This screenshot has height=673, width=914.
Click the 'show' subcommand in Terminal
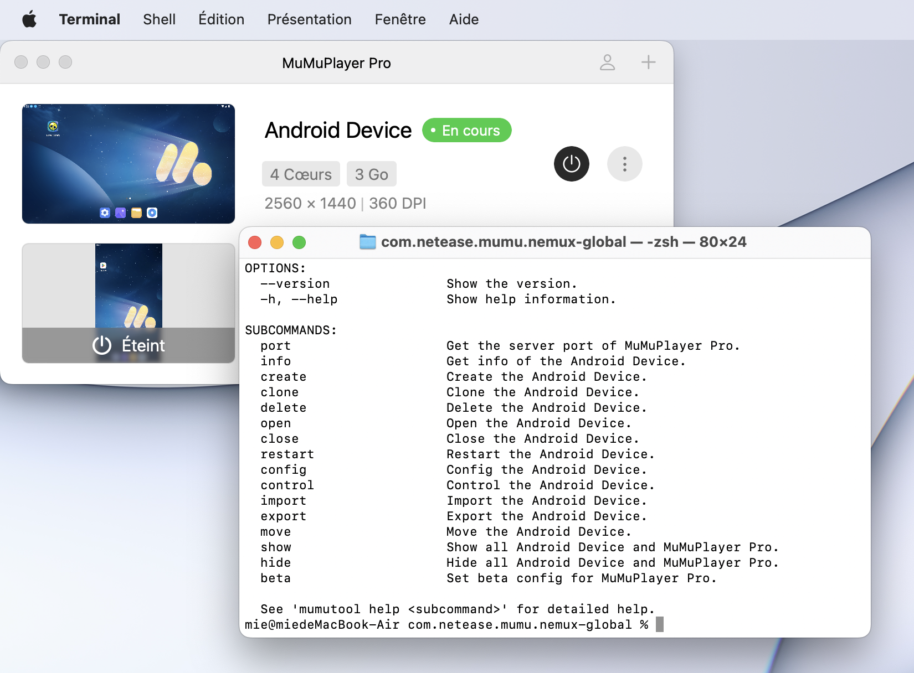(x=275, y=547)
